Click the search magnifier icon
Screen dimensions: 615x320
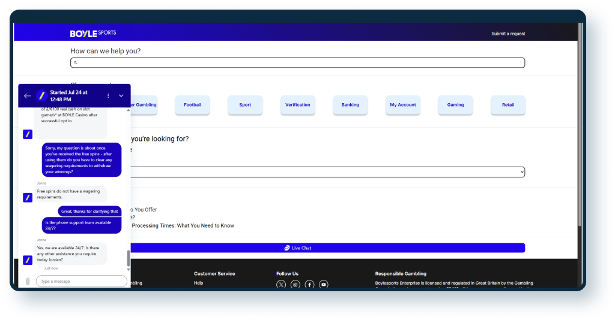point(74,63)
